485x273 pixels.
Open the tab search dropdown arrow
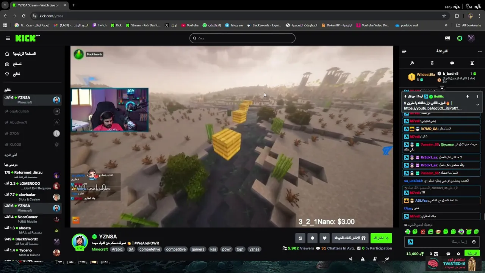5,5
